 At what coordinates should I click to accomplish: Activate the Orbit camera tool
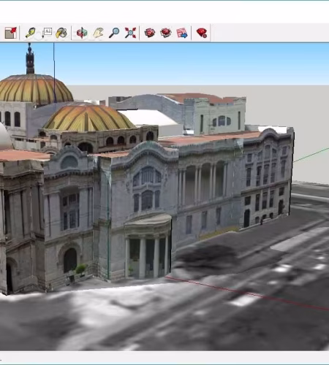point(82,33)
